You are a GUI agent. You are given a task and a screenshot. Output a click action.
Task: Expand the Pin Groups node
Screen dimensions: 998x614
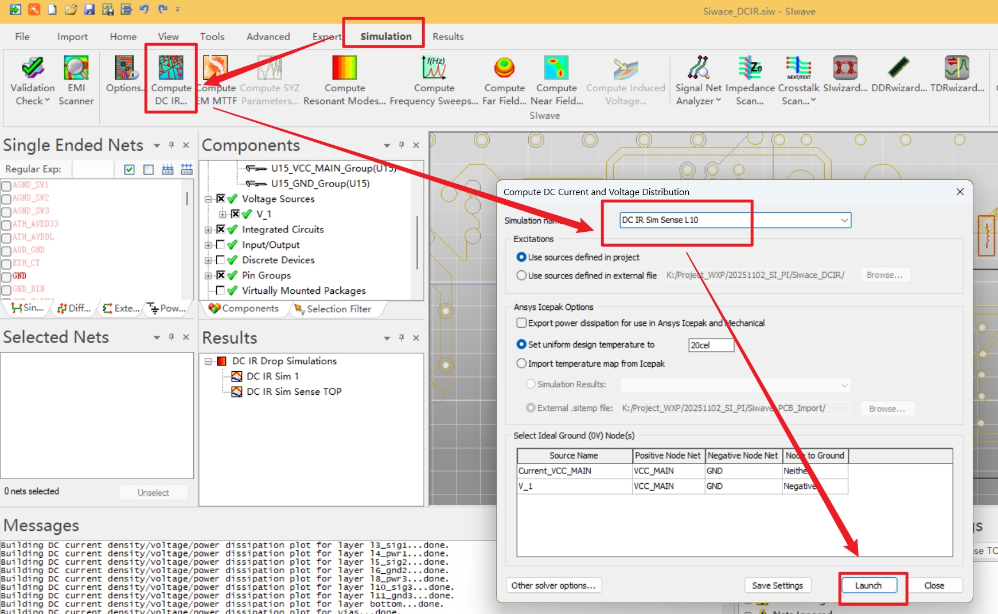point(208,275)
